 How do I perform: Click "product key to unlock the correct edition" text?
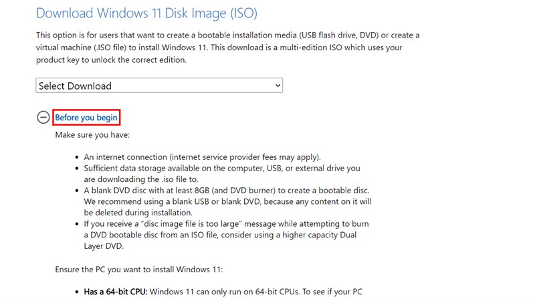point(111,60)
